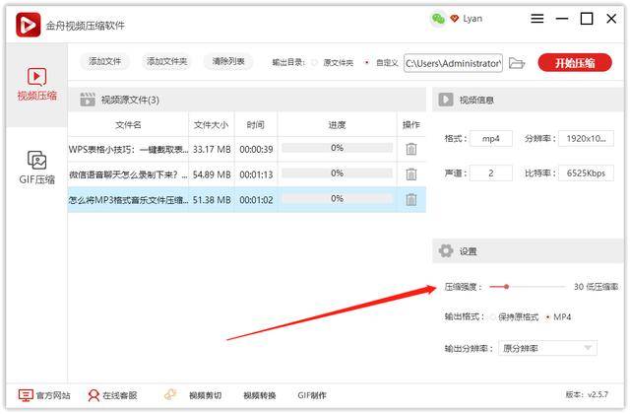Click the icon left of 视频剪切
The image size is (630, 414).
pos(170,394)
